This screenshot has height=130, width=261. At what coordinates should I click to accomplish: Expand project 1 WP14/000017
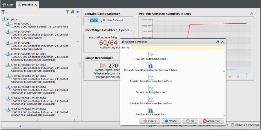5,43
